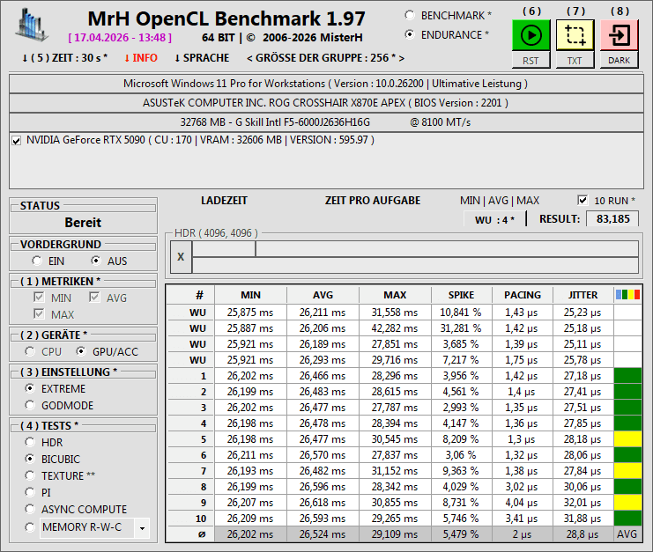Image resolution: width=653 pixels, height=552 pixels.
Task: Click the jitter value 32,01 µs
Action: [x=583, y=503]
